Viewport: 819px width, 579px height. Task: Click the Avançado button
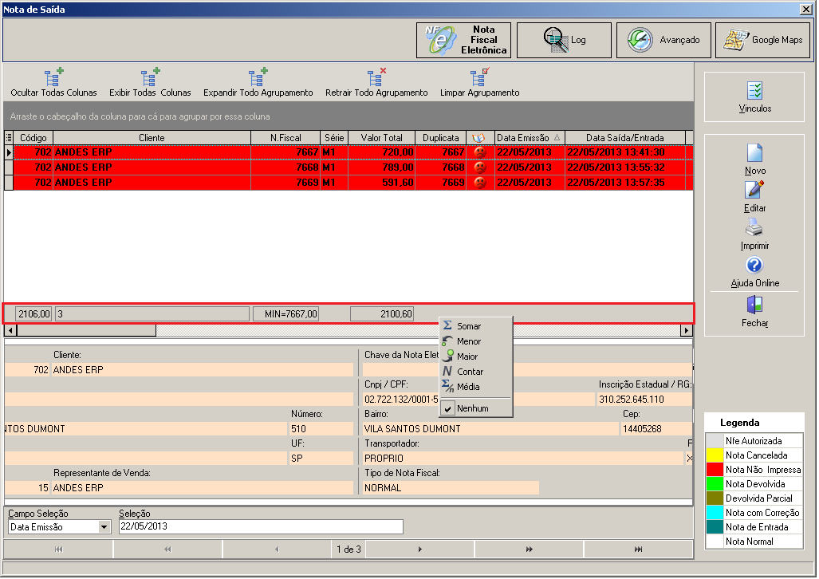click(x=663, y=40)
